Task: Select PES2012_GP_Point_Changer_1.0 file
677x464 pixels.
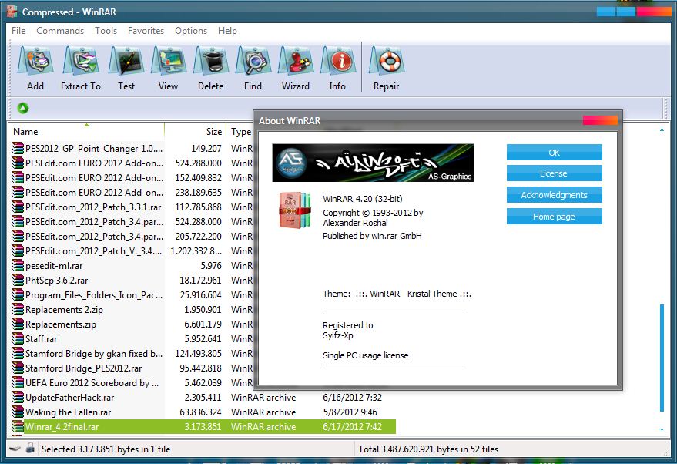Action: [94, 149]
